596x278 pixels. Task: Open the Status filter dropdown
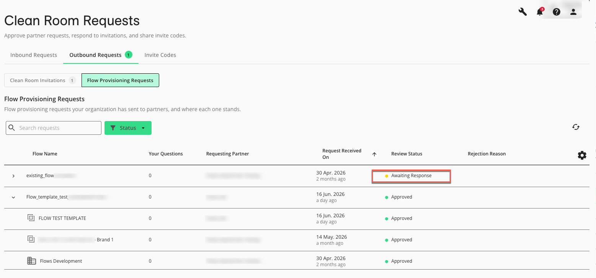[x=128, y=128]
